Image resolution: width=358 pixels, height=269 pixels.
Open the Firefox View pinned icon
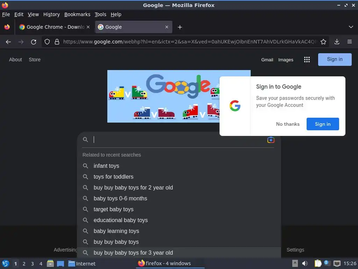pyautogui.click(x=7, y=27)
